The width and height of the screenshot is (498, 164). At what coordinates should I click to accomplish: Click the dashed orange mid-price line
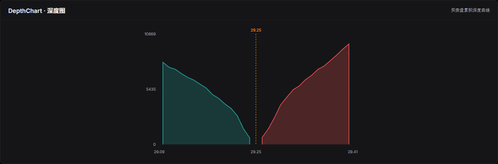256,89
